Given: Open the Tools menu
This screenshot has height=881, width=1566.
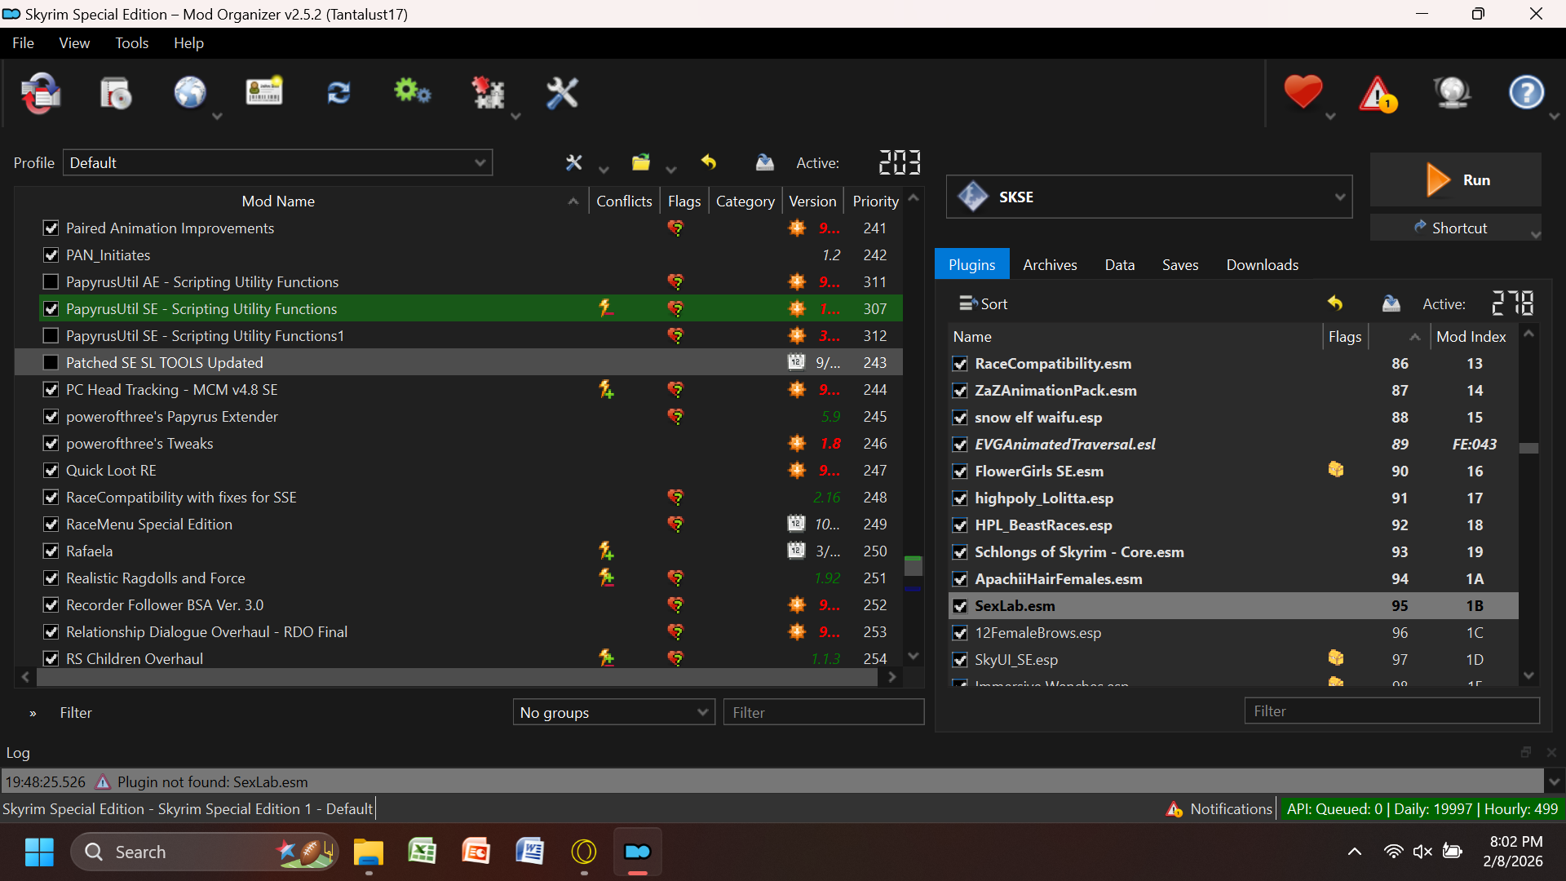Looking at the screenshot, I should coord(131,43).
